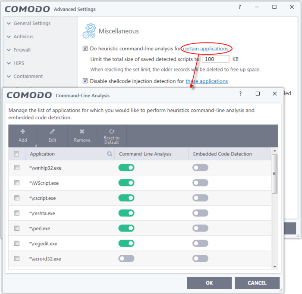Uncheck heuristic command-line analysis checkbox
Image resolution: width=302 pixels, height=294 pixels.
[85, 48]
